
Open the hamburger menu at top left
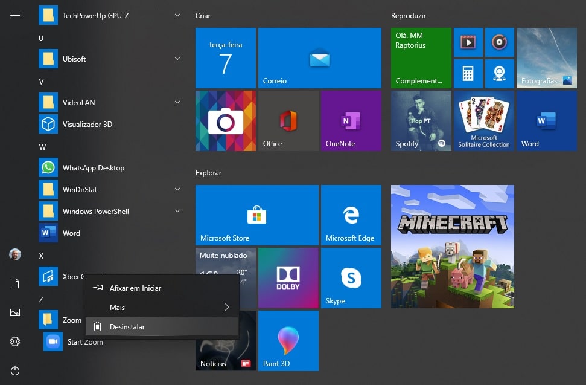pos(15,15)
